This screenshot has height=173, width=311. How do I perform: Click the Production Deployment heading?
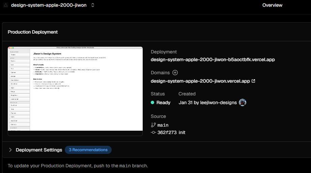(33, 32)
